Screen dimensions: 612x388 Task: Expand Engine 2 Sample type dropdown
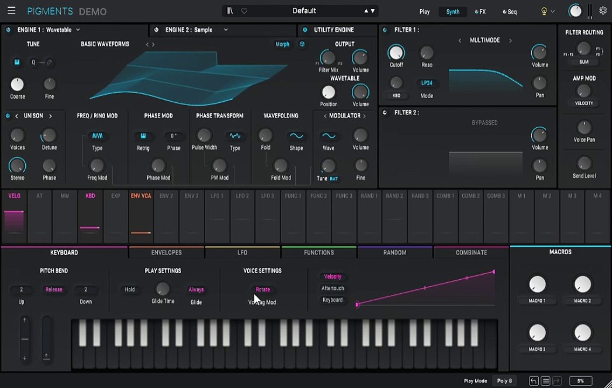(226, 30)
